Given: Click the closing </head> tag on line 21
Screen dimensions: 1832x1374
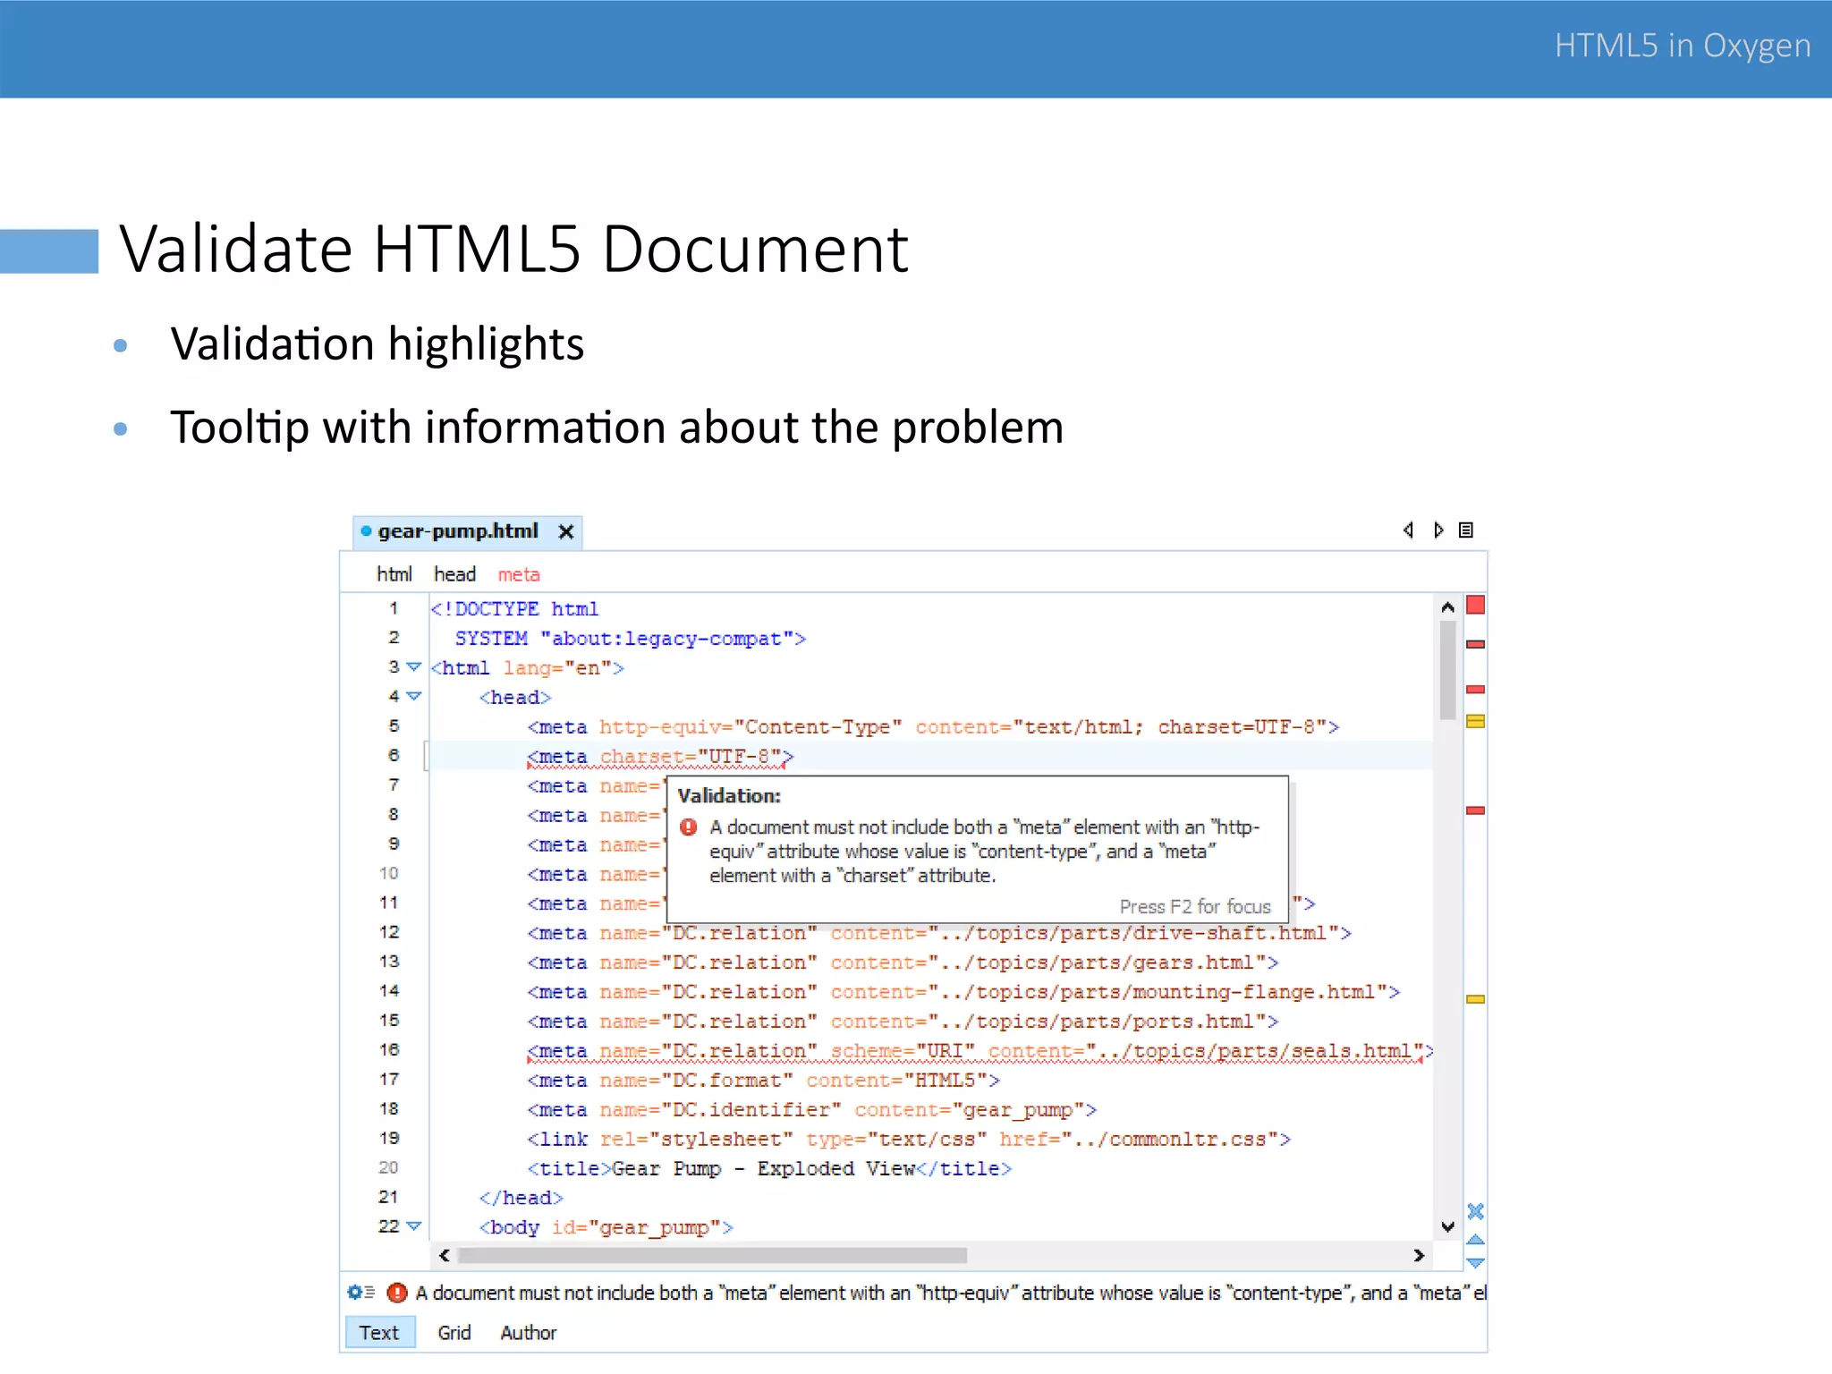Looking at the screenshot, I should (x=521, y=1198).
